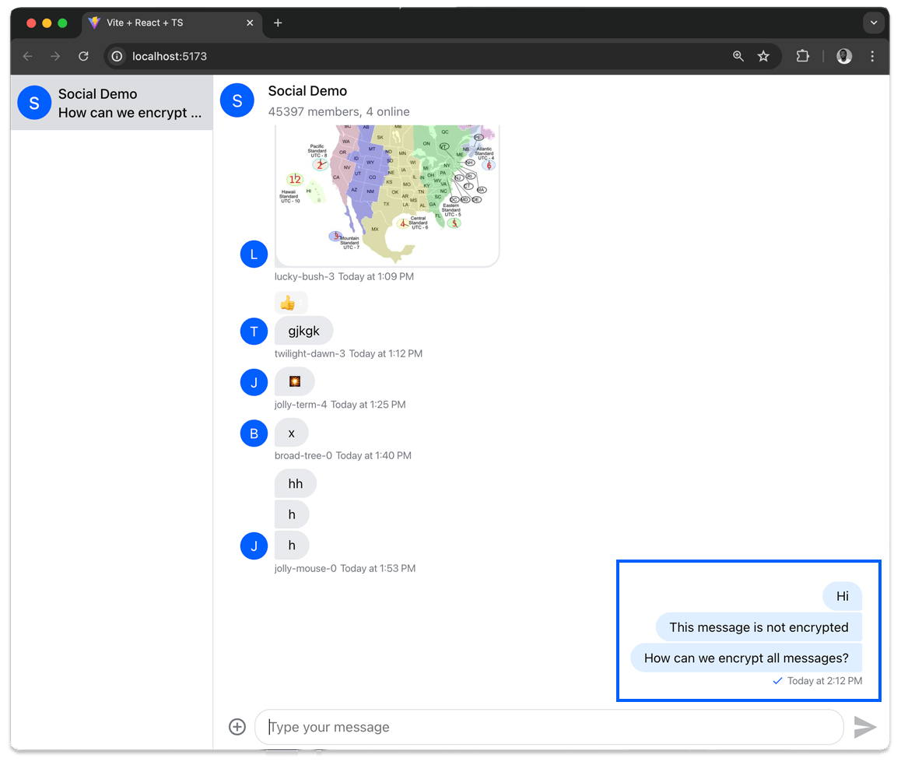
Task: Click the "How can we encrypt all messages?" bubble
Action: (x=745, y=658)
